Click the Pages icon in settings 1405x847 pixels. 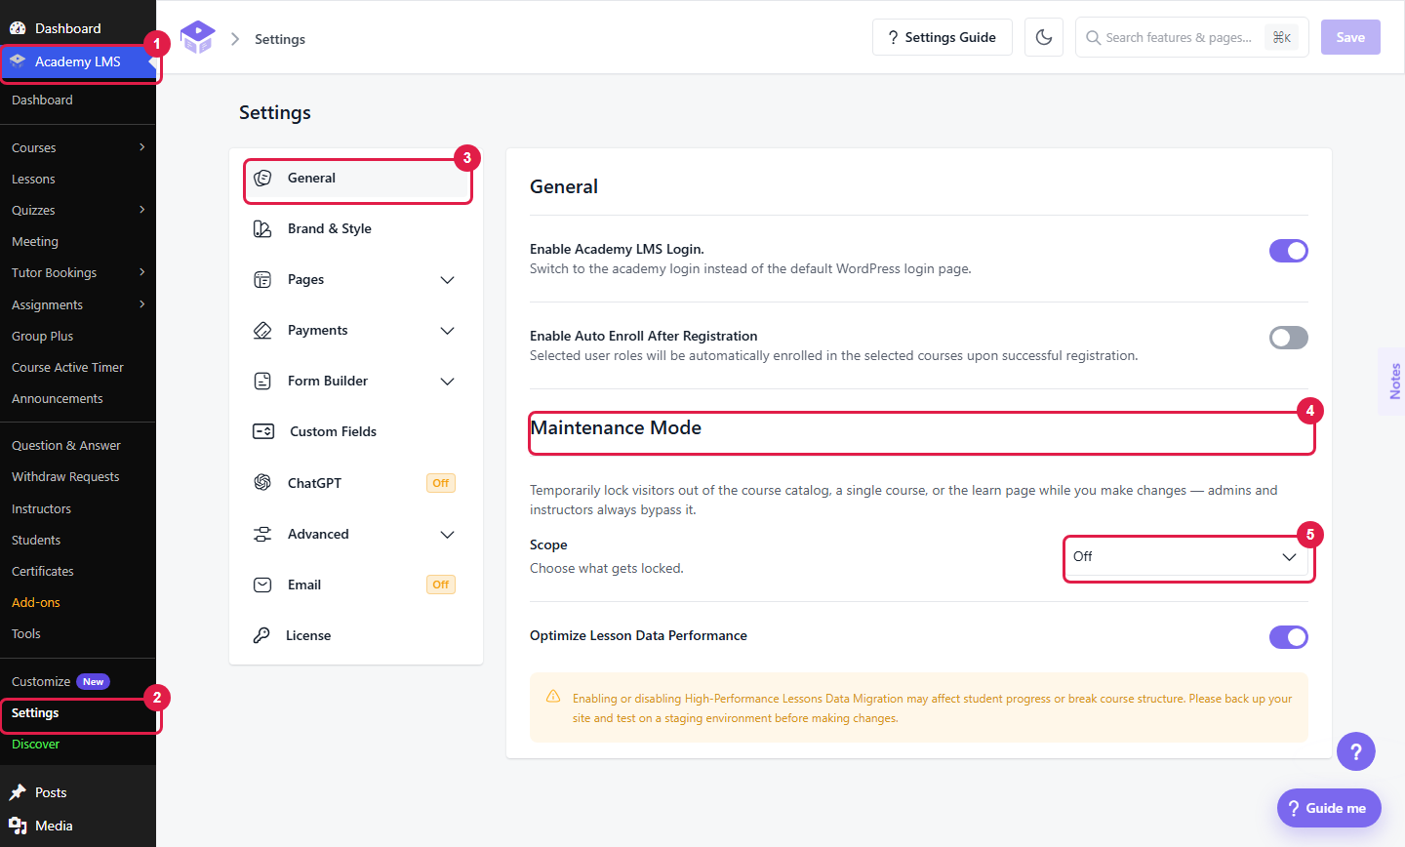tap(262, 279)
